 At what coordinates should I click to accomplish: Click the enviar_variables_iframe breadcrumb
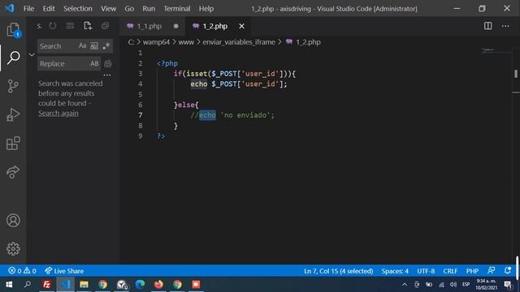[239, 42]
